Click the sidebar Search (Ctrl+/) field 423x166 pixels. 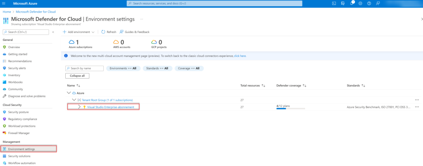pyautogui.click(x=26, y=32)
